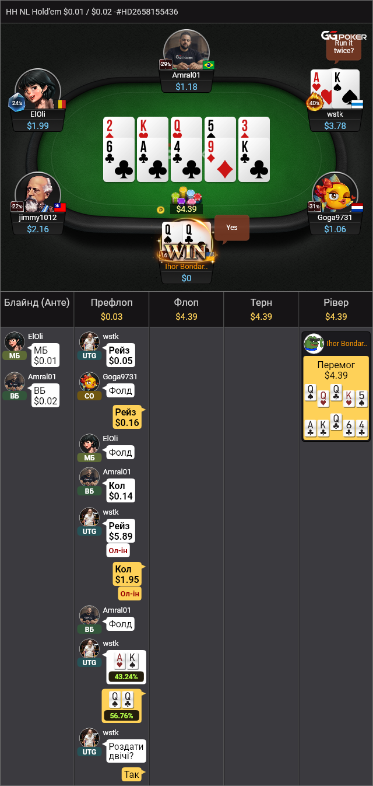This screenshot has width=373, height=786.
Task: Click the 'Yes' speech bubble
Action: [x=232, y=228]
